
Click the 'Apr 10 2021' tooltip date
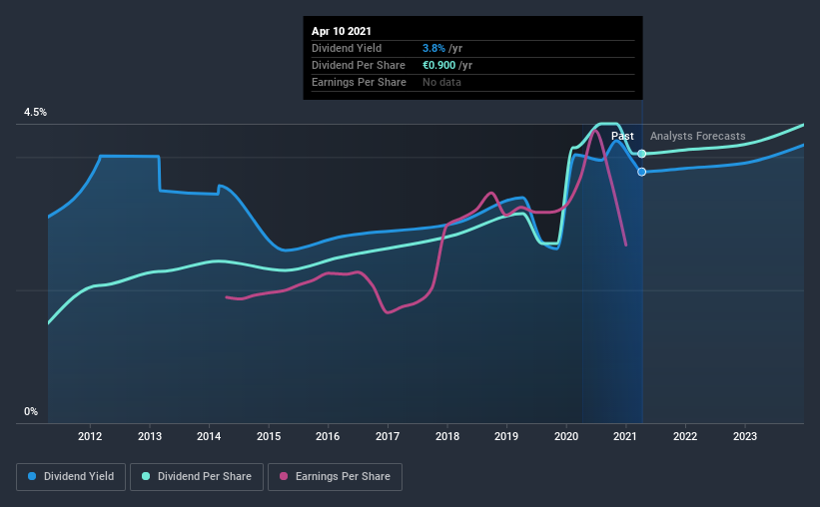[x=341, y=31]
